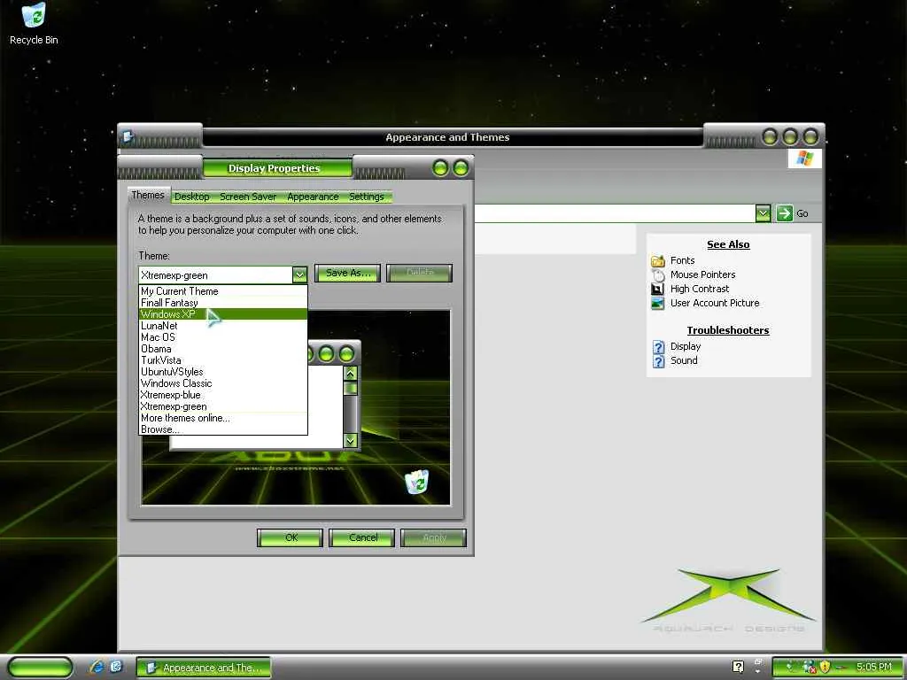Viewport: 907px width, 680px height.
Task: Choose Browse... in theme list
Action: click(x=223, y=429)
